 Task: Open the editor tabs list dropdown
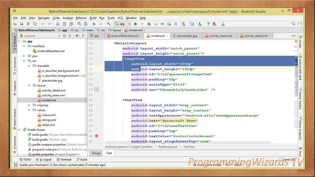[x=293, y=36]
